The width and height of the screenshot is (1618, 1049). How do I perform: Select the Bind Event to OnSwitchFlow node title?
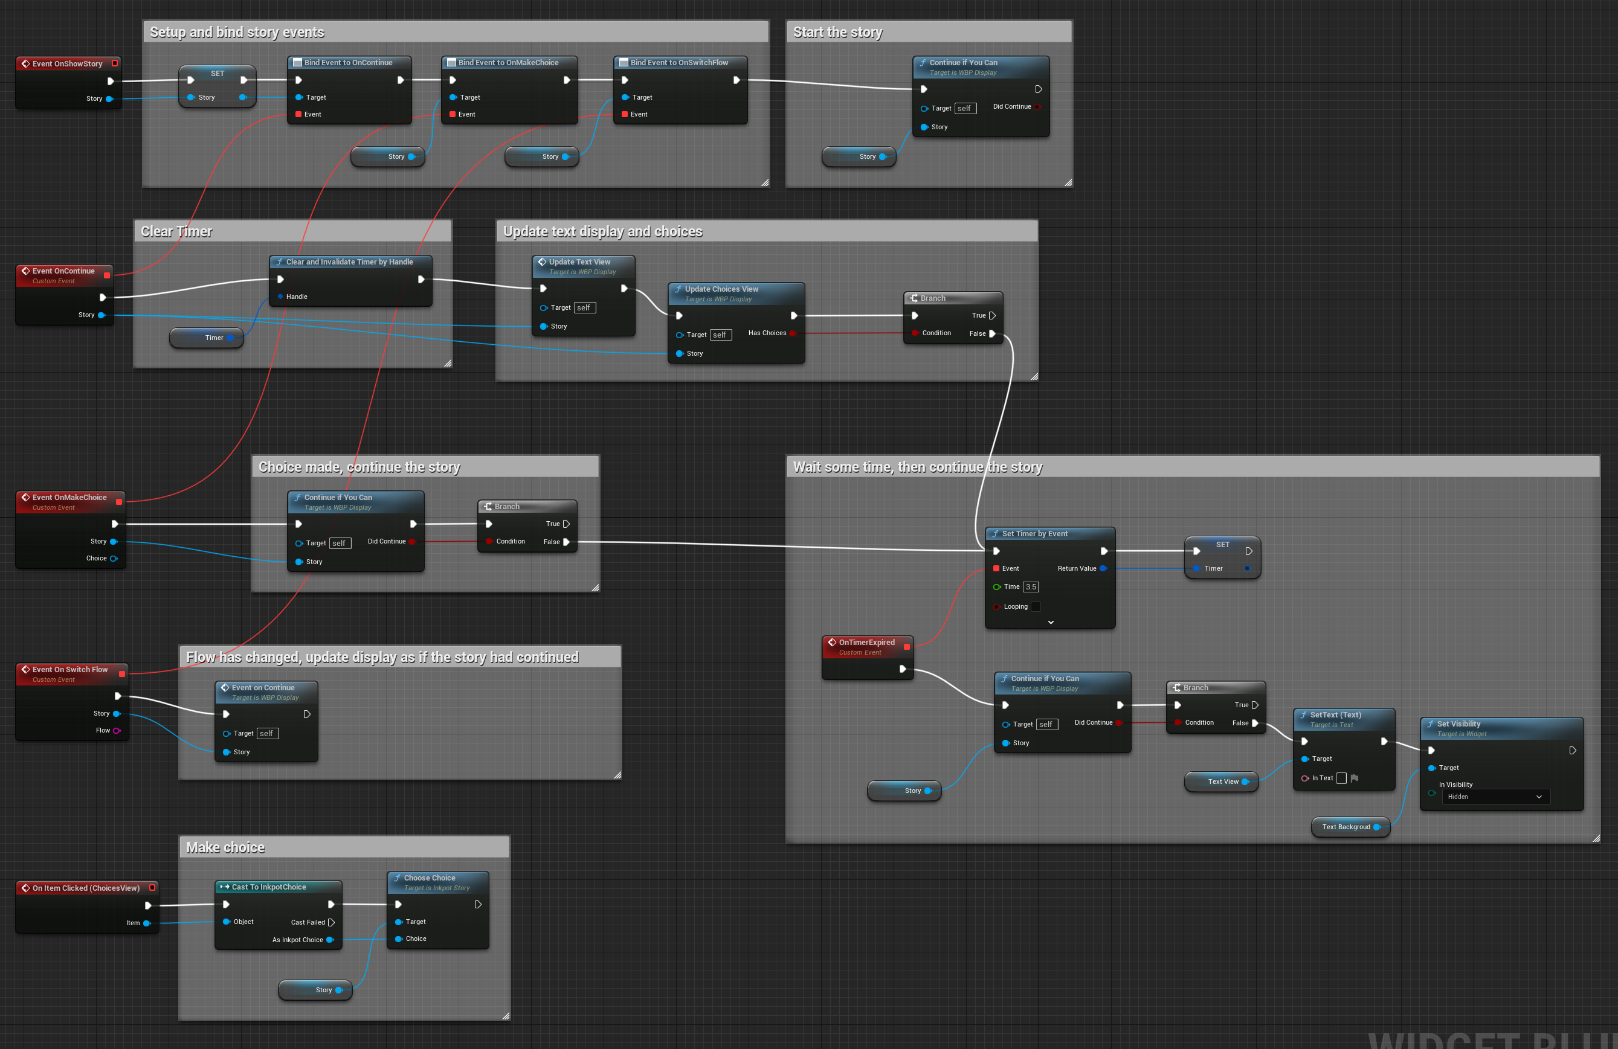[x=678, y=63]
